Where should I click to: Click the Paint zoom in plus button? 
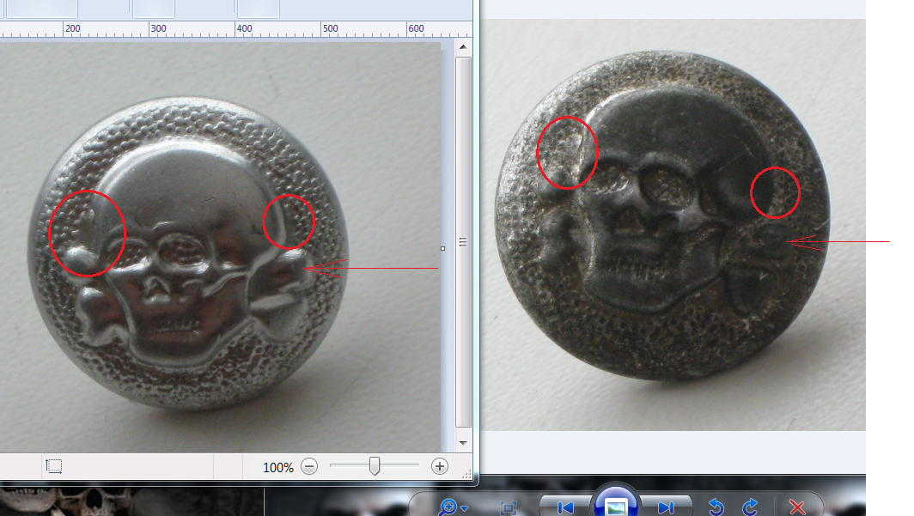click(440, 466)
